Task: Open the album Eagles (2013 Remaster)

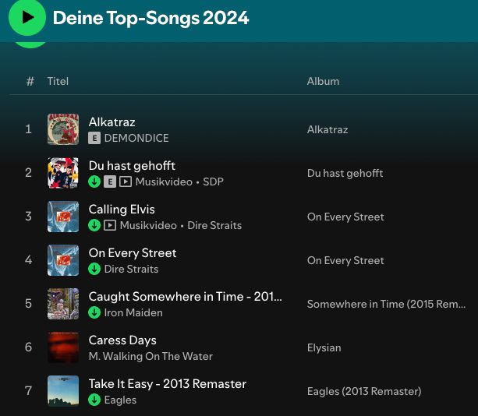Action: coord(364,391)
